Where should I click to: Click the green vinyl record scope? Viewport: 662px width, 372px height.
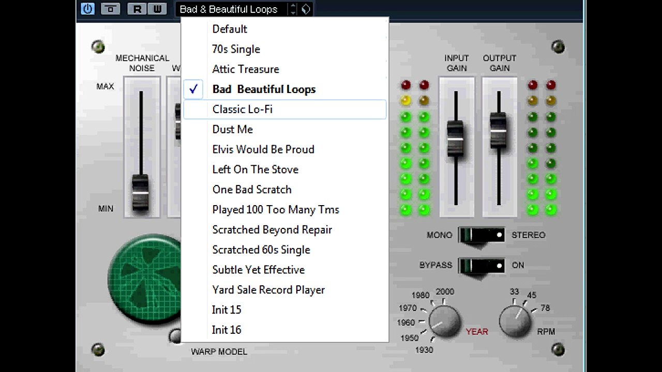pyautogui.click(x=145, y=279)
